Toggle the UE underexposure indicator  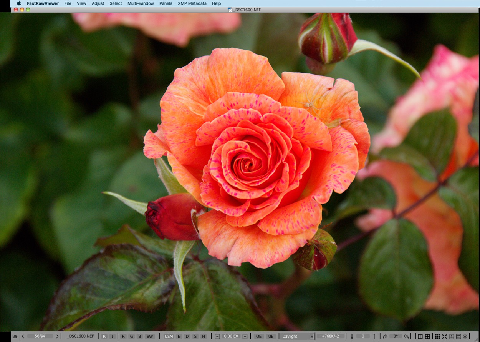coord(271,336)
